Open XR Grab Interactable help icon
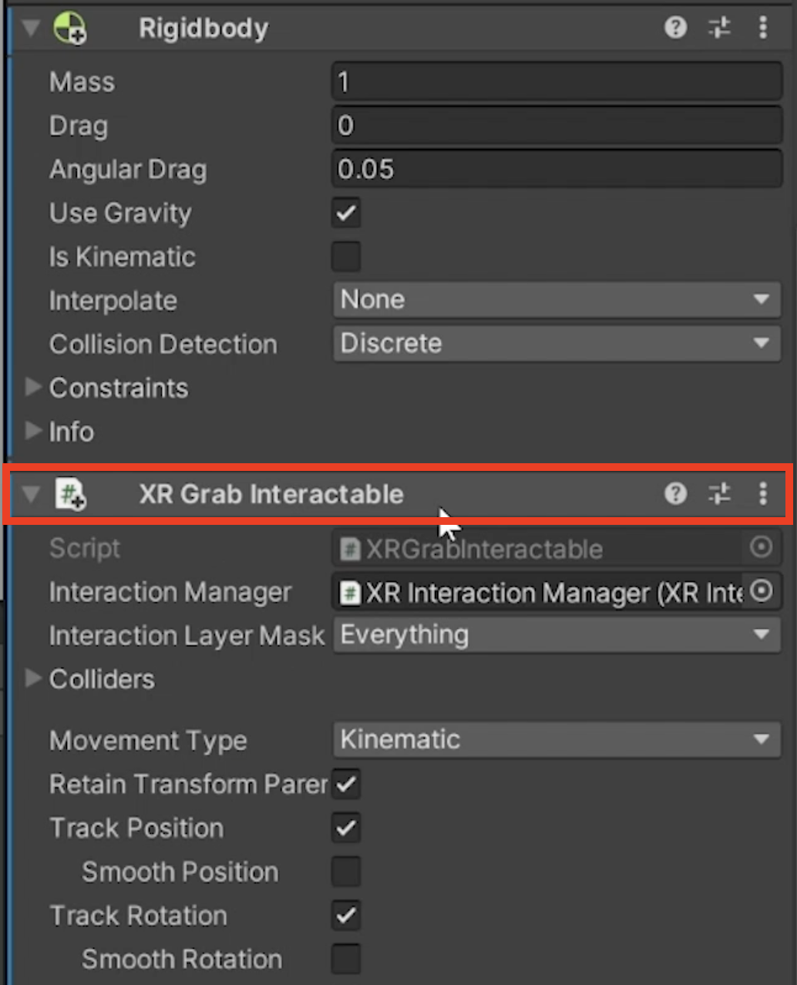Viewport: 797px width, 985px height. [x=675, y=493]
